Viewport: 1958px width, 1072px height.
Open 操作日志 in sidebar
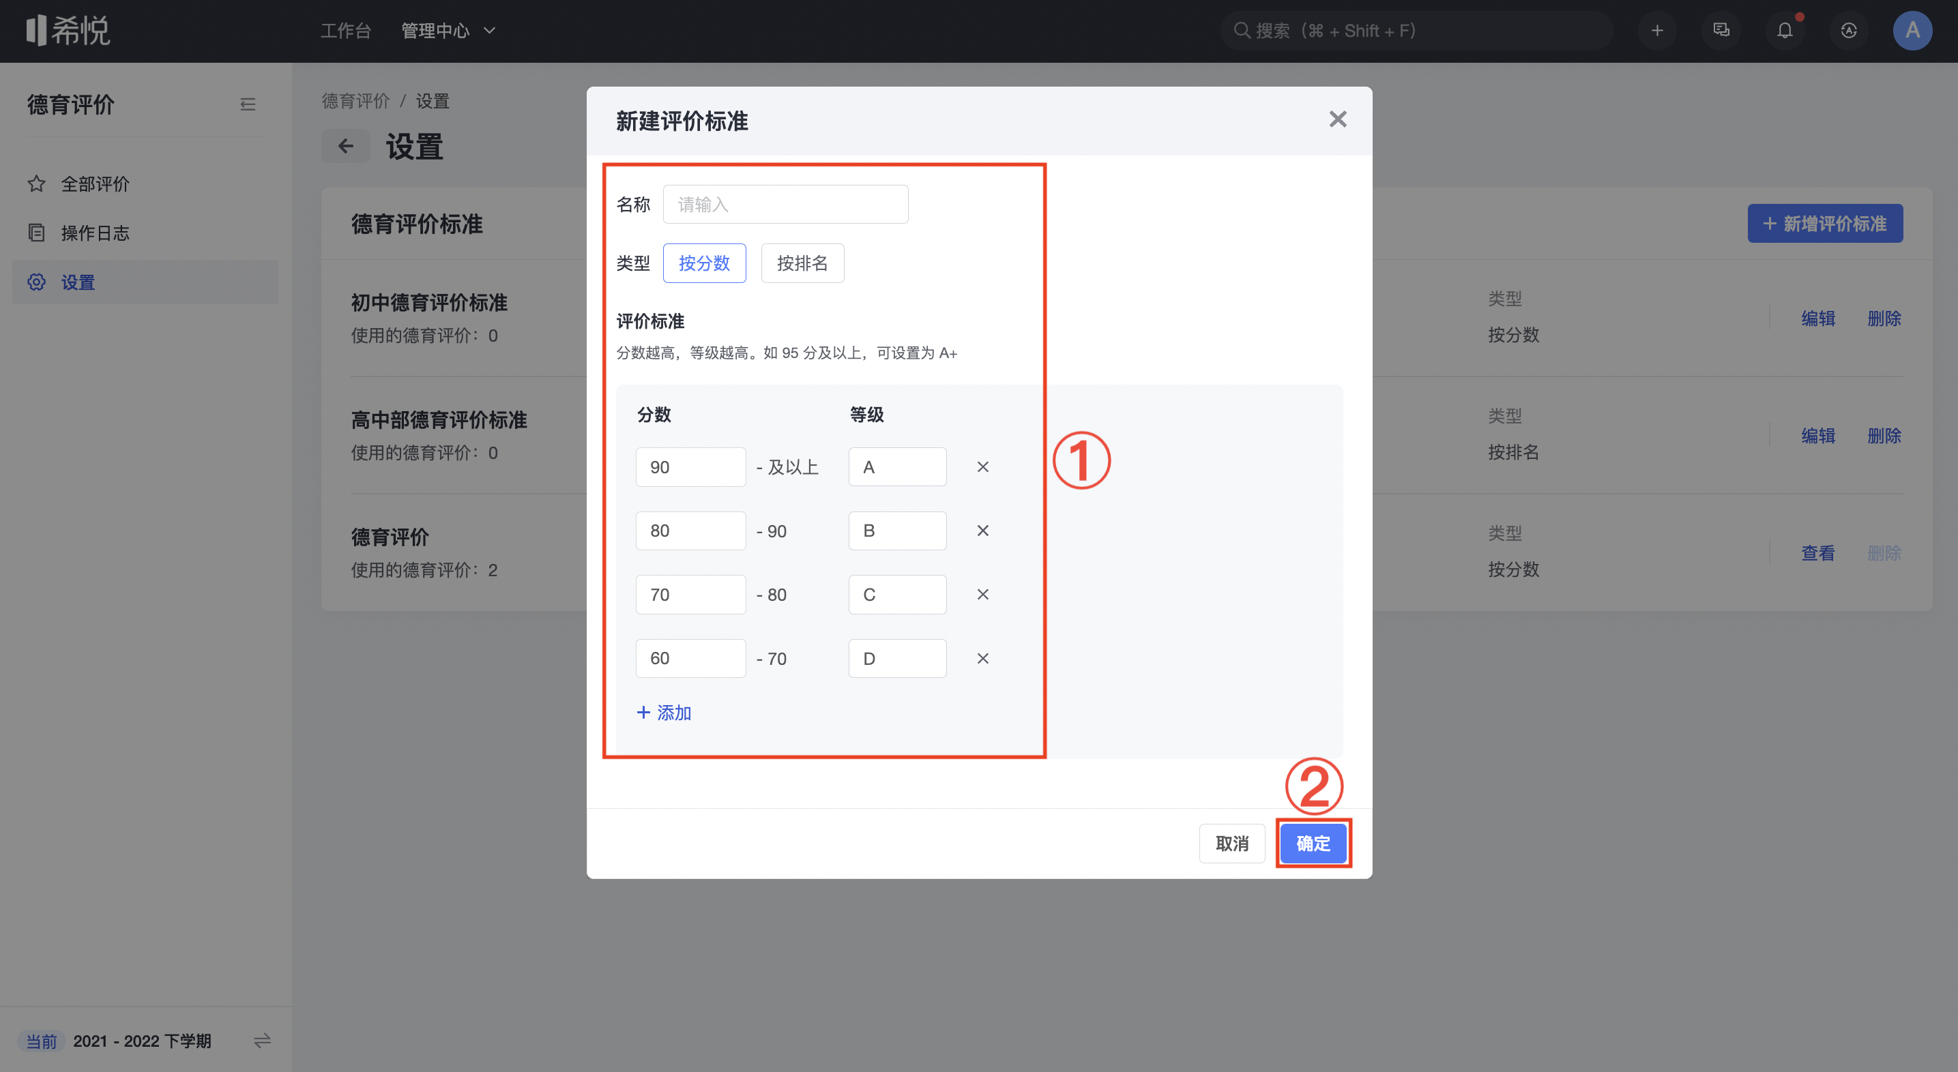coord(145,233)
